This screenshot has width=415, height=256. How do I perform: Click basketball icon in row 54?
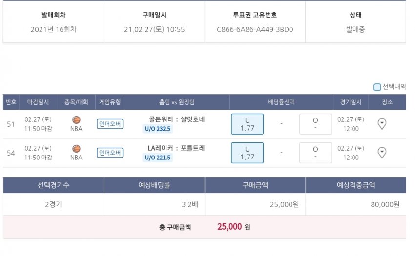point(76,148)
